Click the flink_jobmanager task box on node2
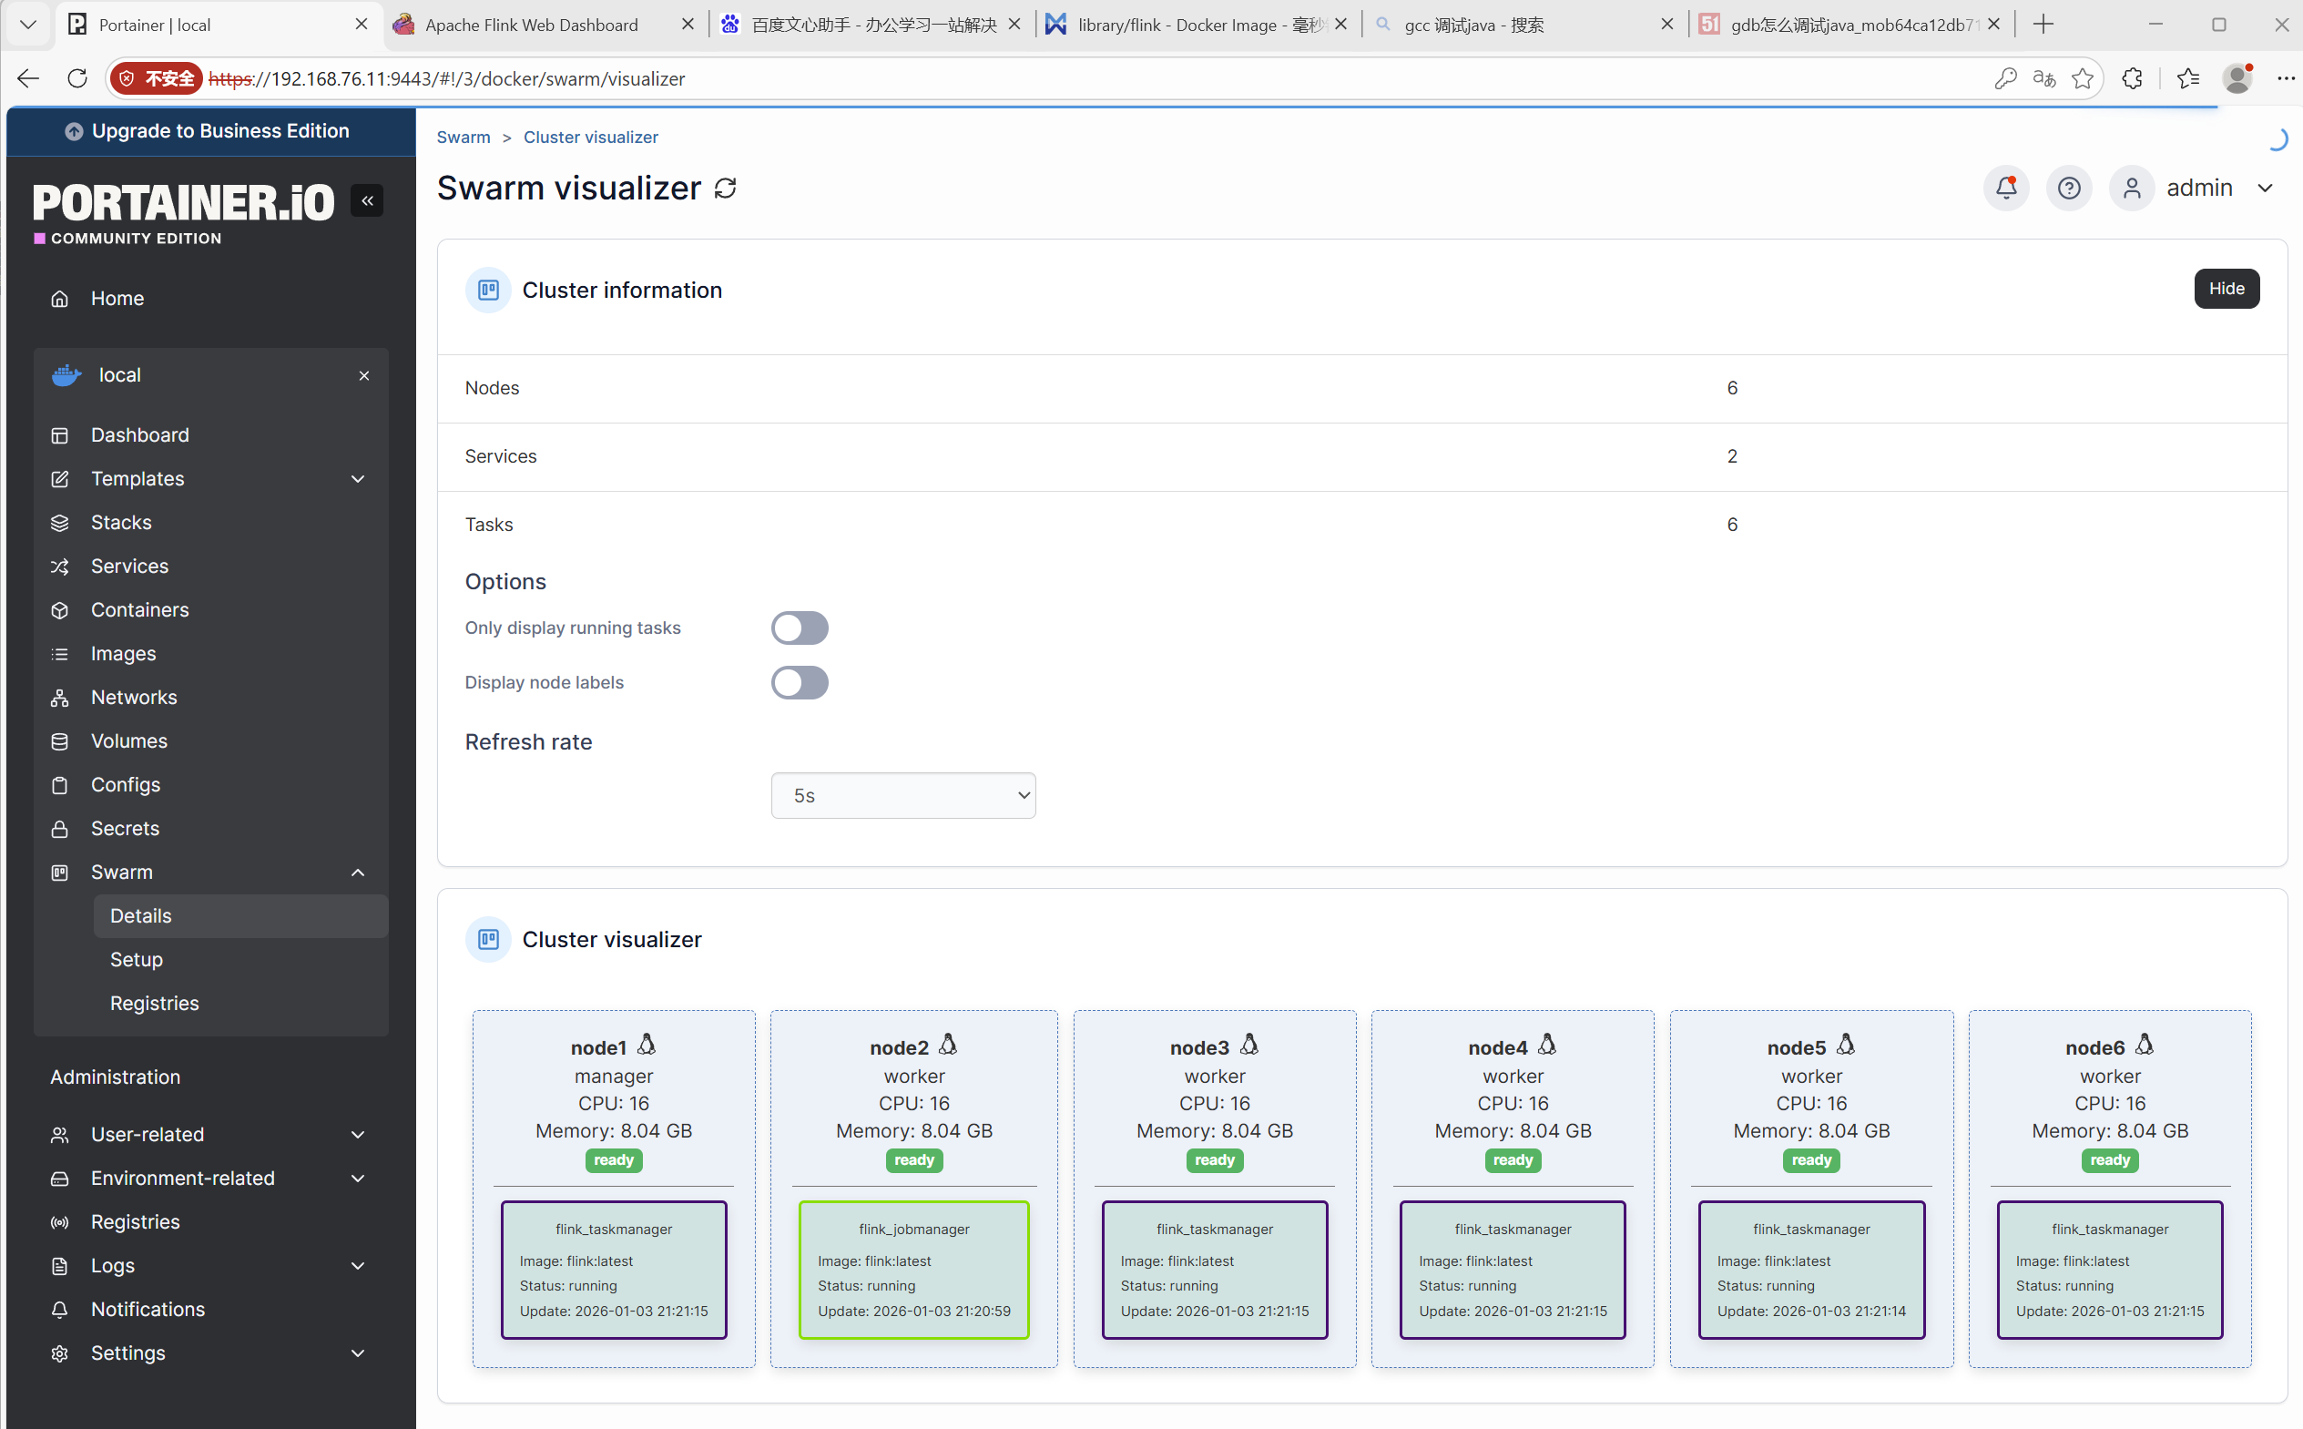Viewport: 2303px width, 1429px height. [x=914, y=1270]
